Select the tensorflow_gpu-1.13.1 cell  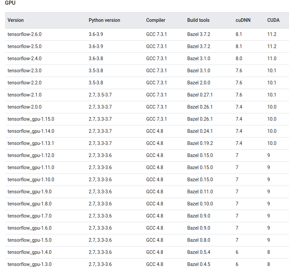[x=31, y=143]
